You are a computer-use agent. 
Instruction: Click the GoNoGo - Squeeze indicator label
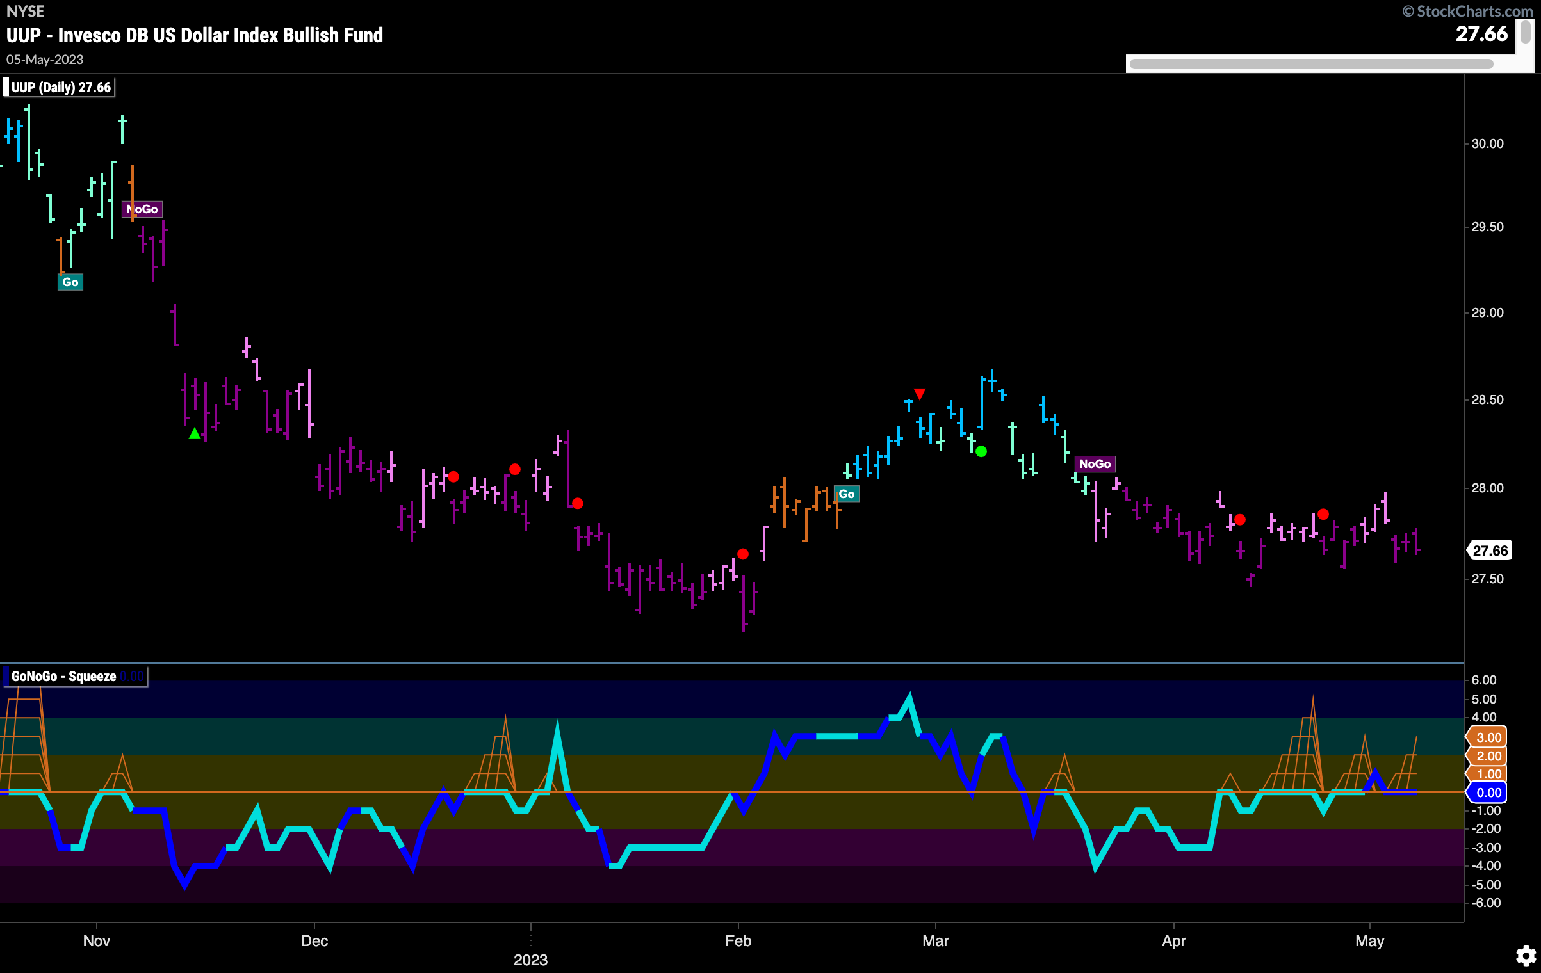pyautogui.click(x=75, y=677)
